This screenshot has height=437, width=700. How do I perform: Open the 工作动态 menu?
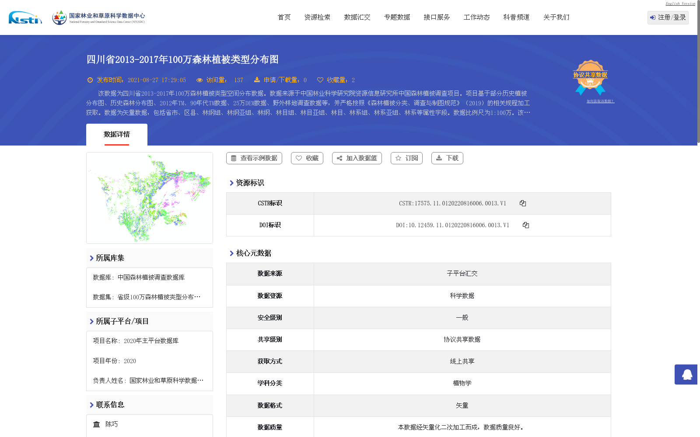[x=476, y=17]
